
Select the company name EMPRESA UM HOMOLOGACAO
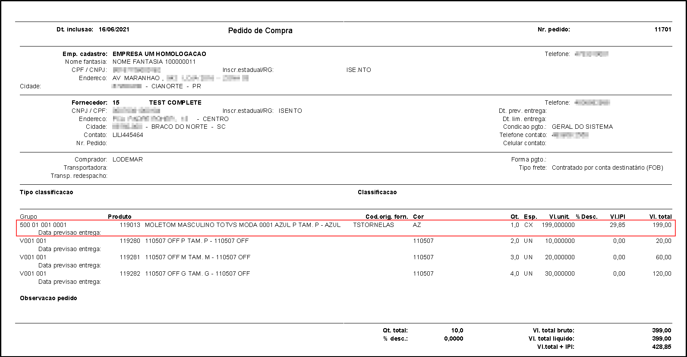pos(159,54)
